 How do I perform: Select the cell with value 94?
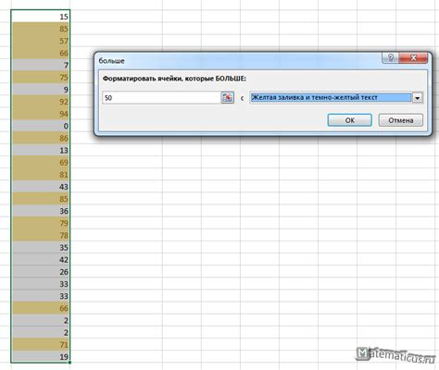[x=41, y=114]
